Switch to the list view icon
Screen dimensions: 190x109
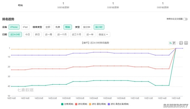174,43
